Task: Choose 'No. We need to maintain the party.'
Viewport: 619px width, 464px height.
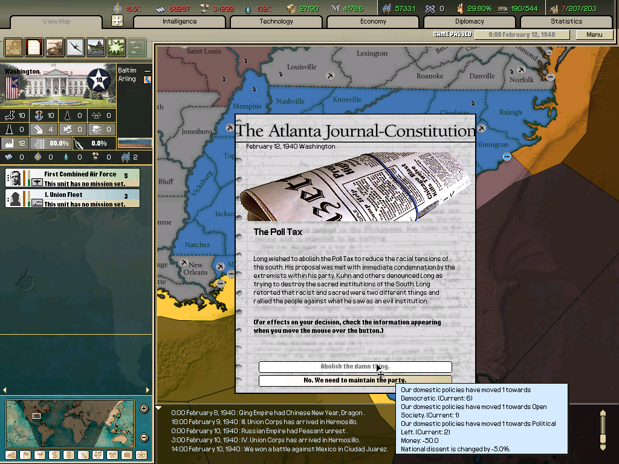Action: pyautogui.click(x=355, y=380)
